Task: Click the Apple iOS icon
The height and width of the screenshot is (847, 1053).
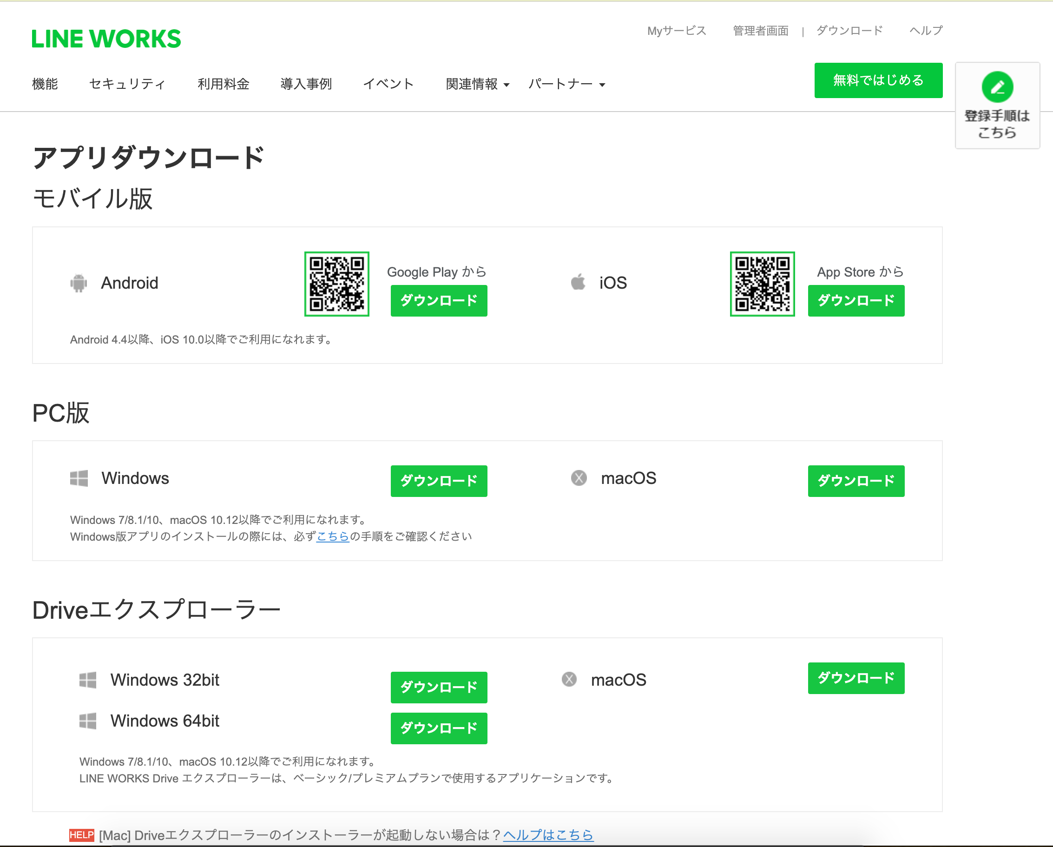Action: click(x=578, y=282)
